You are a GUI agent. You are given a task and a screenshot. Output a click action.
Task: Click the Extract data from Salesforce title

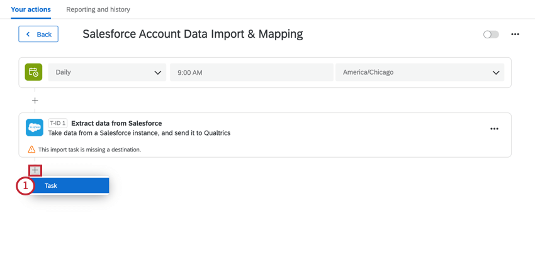(x=116, y=123)
